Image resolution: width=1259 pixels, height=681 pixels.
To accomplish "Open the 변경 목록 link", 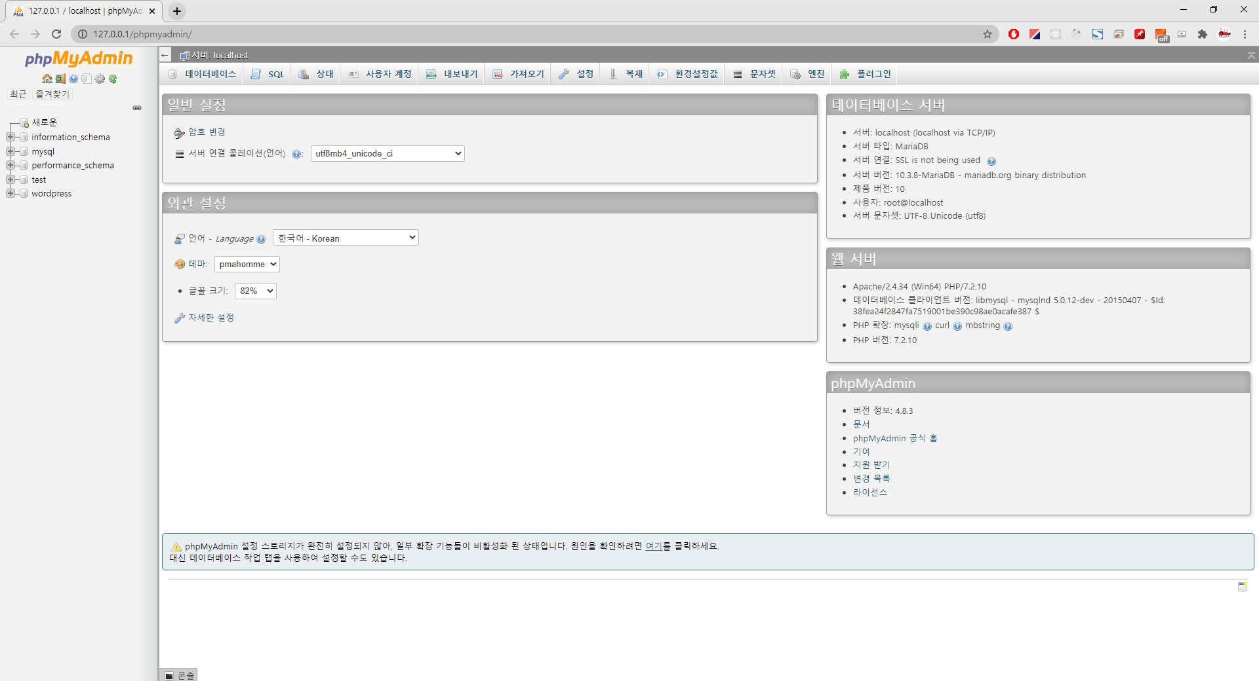I will [871, 479].
